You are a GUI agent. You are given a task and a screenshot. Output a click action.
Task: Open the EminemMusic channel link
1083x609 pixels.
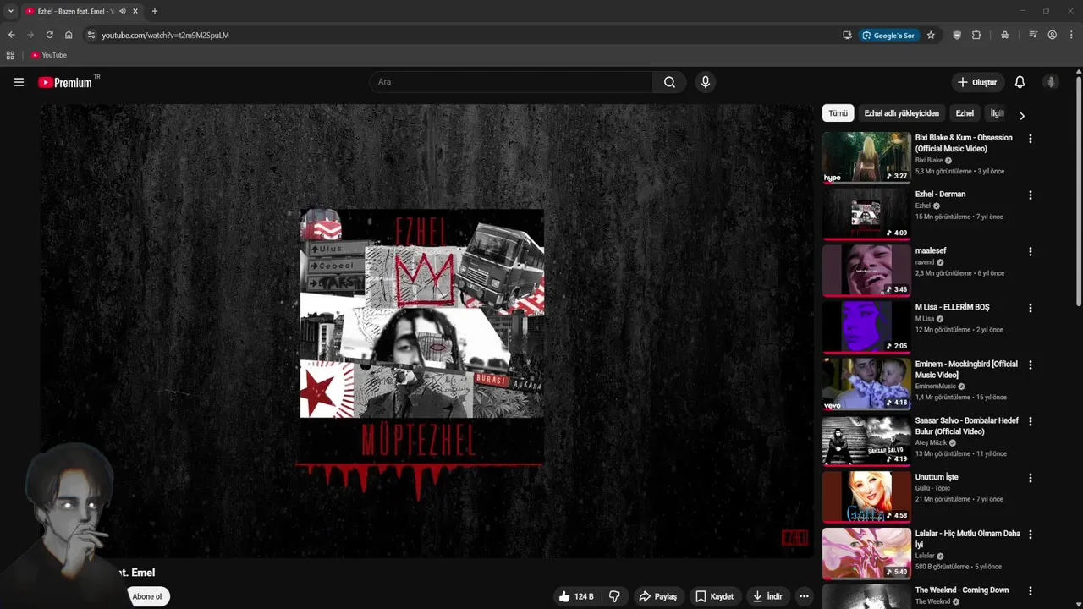936,387
